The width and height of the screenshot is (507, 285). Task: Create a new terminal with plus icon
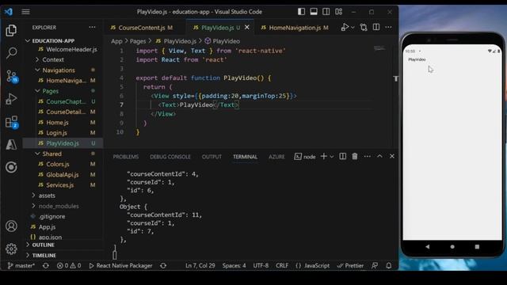pyautogui.click(x=324, y=157)
